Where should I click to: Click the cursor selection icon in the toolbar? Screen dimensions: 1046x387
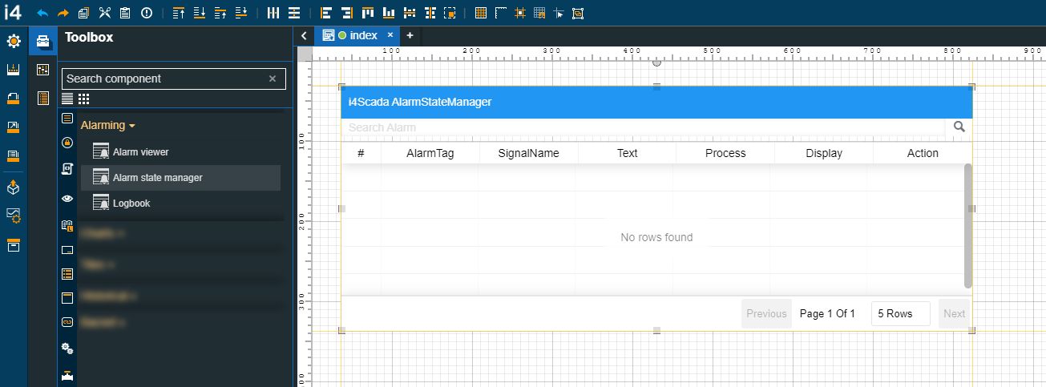559,13
